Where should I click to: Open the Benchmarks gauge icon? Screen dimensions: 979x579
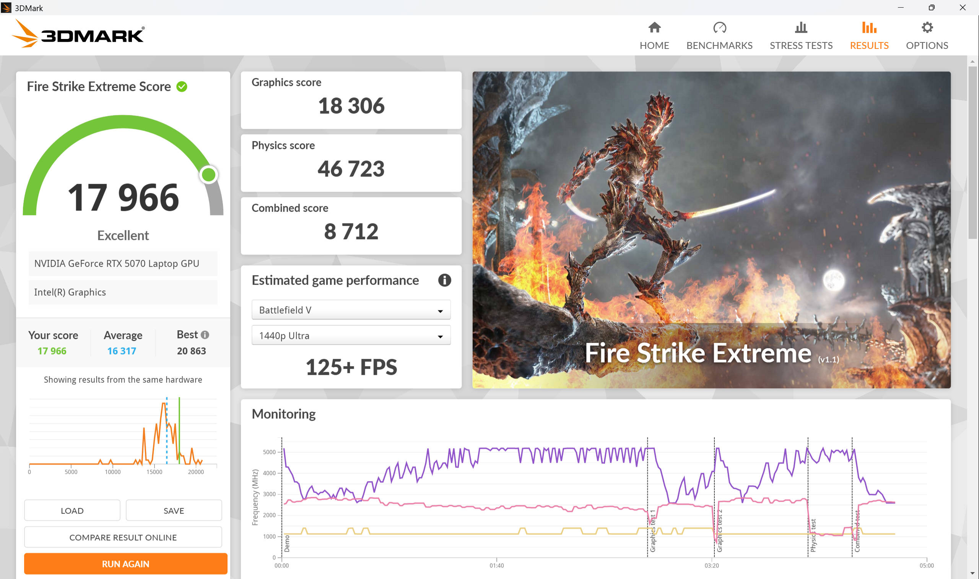click(719, 27)
